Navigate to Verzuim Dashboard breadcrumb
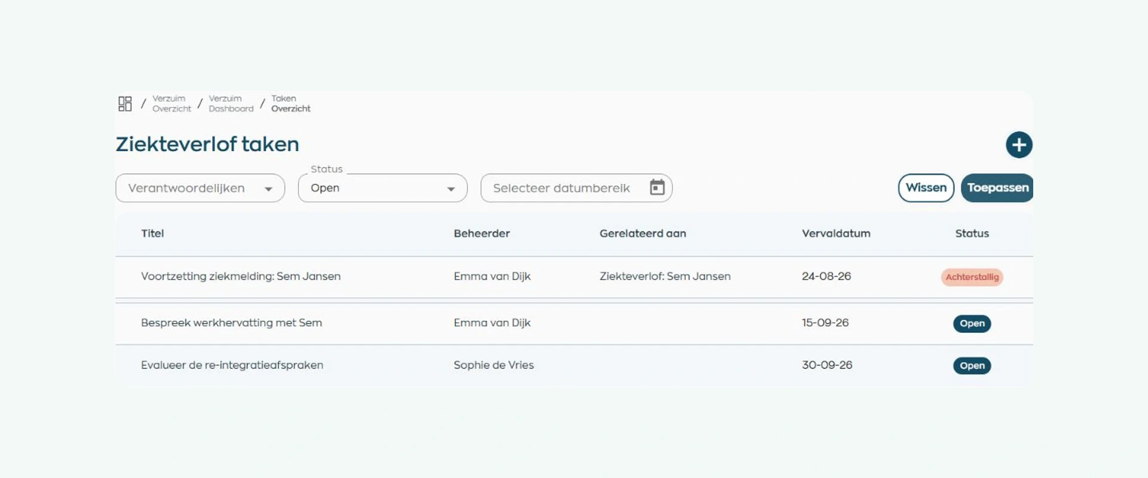This screenshot has width=1148, height=478. pyautogui.click(x=231, y=103)
